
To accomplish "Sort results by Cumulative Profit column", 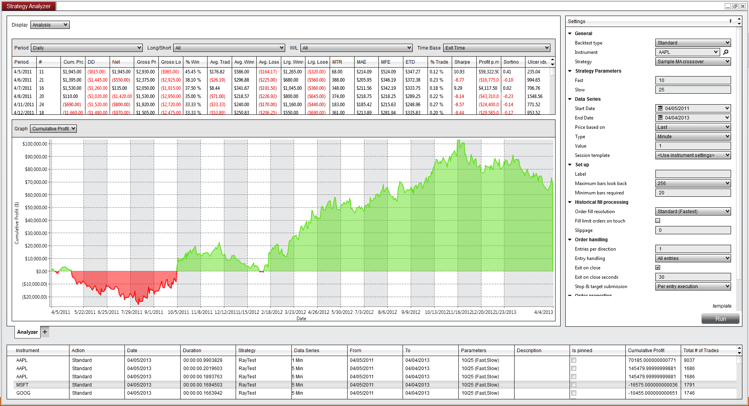I will 653,351.
